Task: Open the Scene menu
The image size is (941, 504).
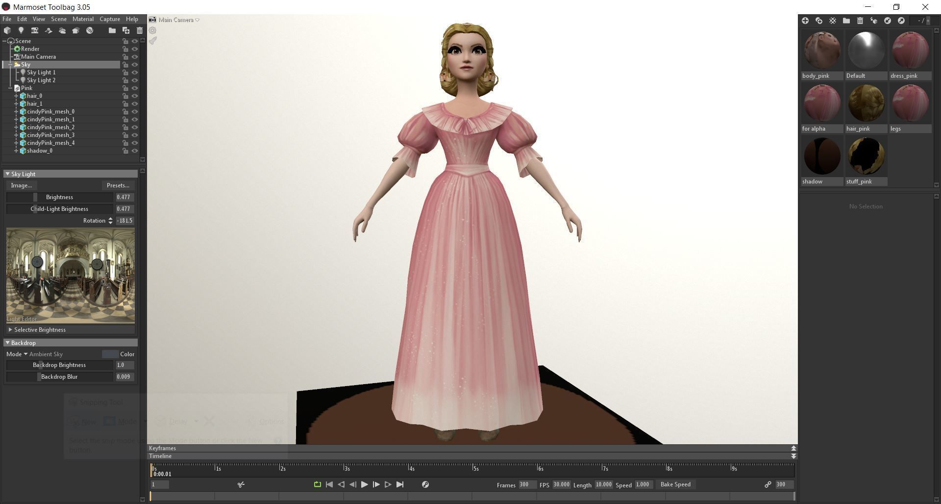Action: [59, 19]
